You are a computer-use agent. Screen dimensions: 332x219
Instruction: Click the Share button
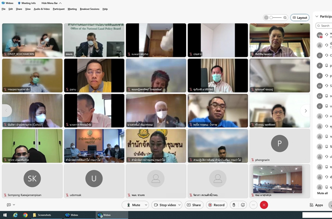click(x=194, y=205)
